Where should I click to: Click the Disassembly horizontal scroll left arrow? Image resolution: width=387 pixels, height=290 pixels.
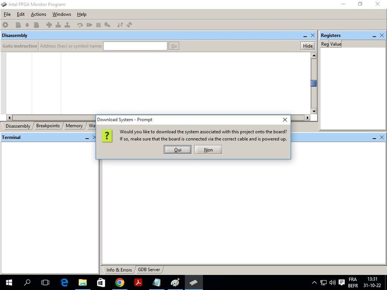coord(9,118)
